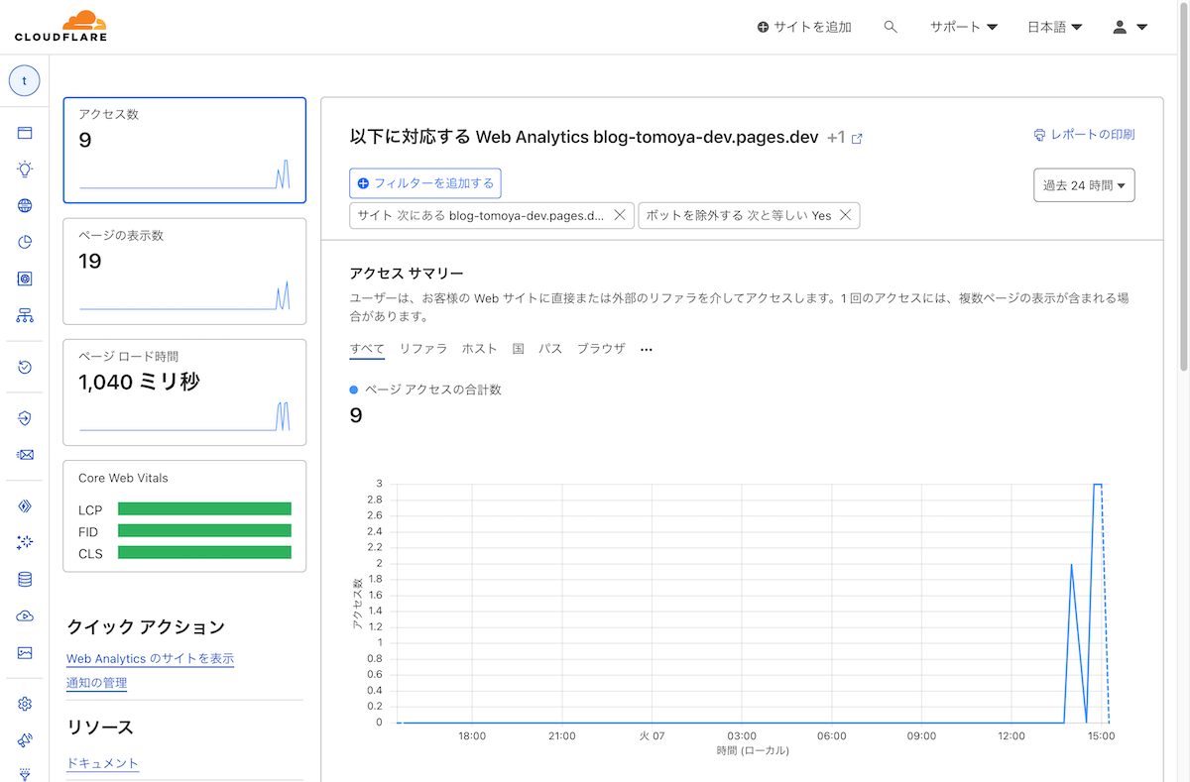Image resolution: width=1190 pixels, height=782 pixels.
Task: Select the アクセス数 summary card
Action: point(183,149)
